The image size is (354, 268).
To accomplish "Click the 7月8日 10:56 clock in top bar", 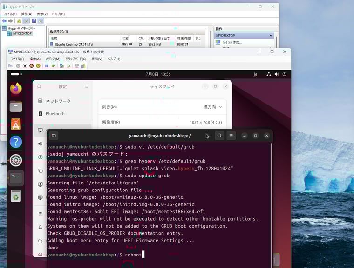I will (x=158, y=74).
